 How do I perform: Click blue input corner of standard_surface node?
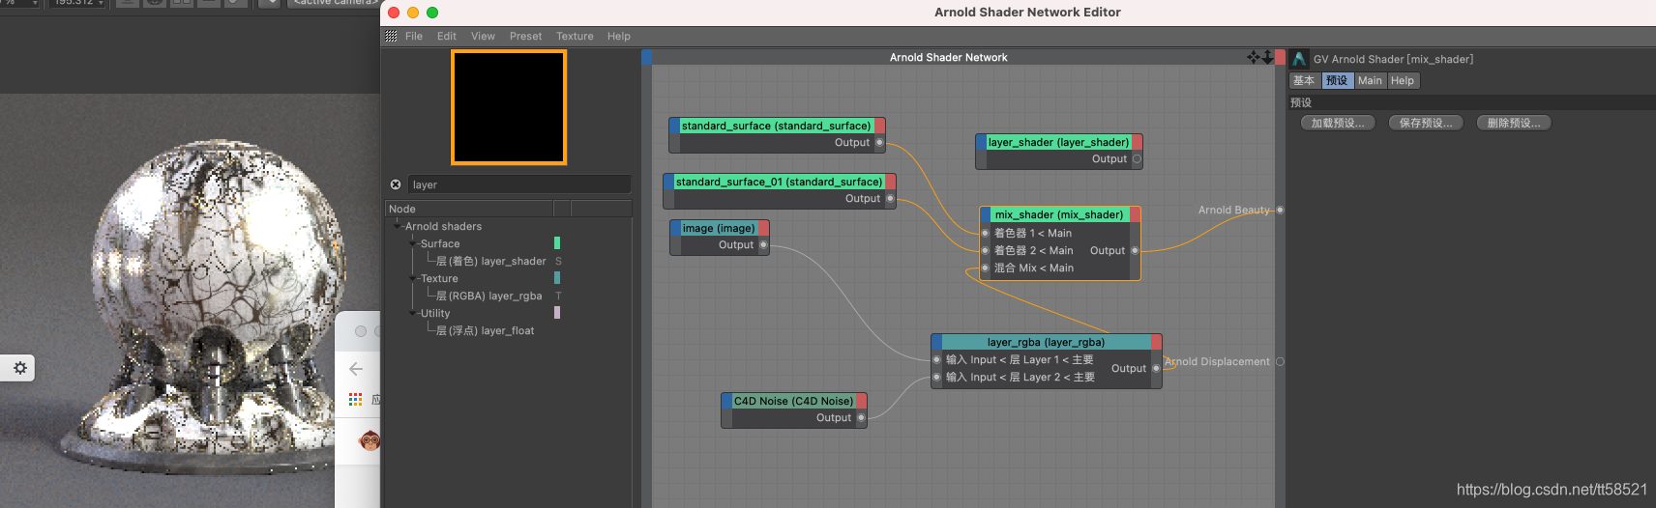tap(674, 126)
